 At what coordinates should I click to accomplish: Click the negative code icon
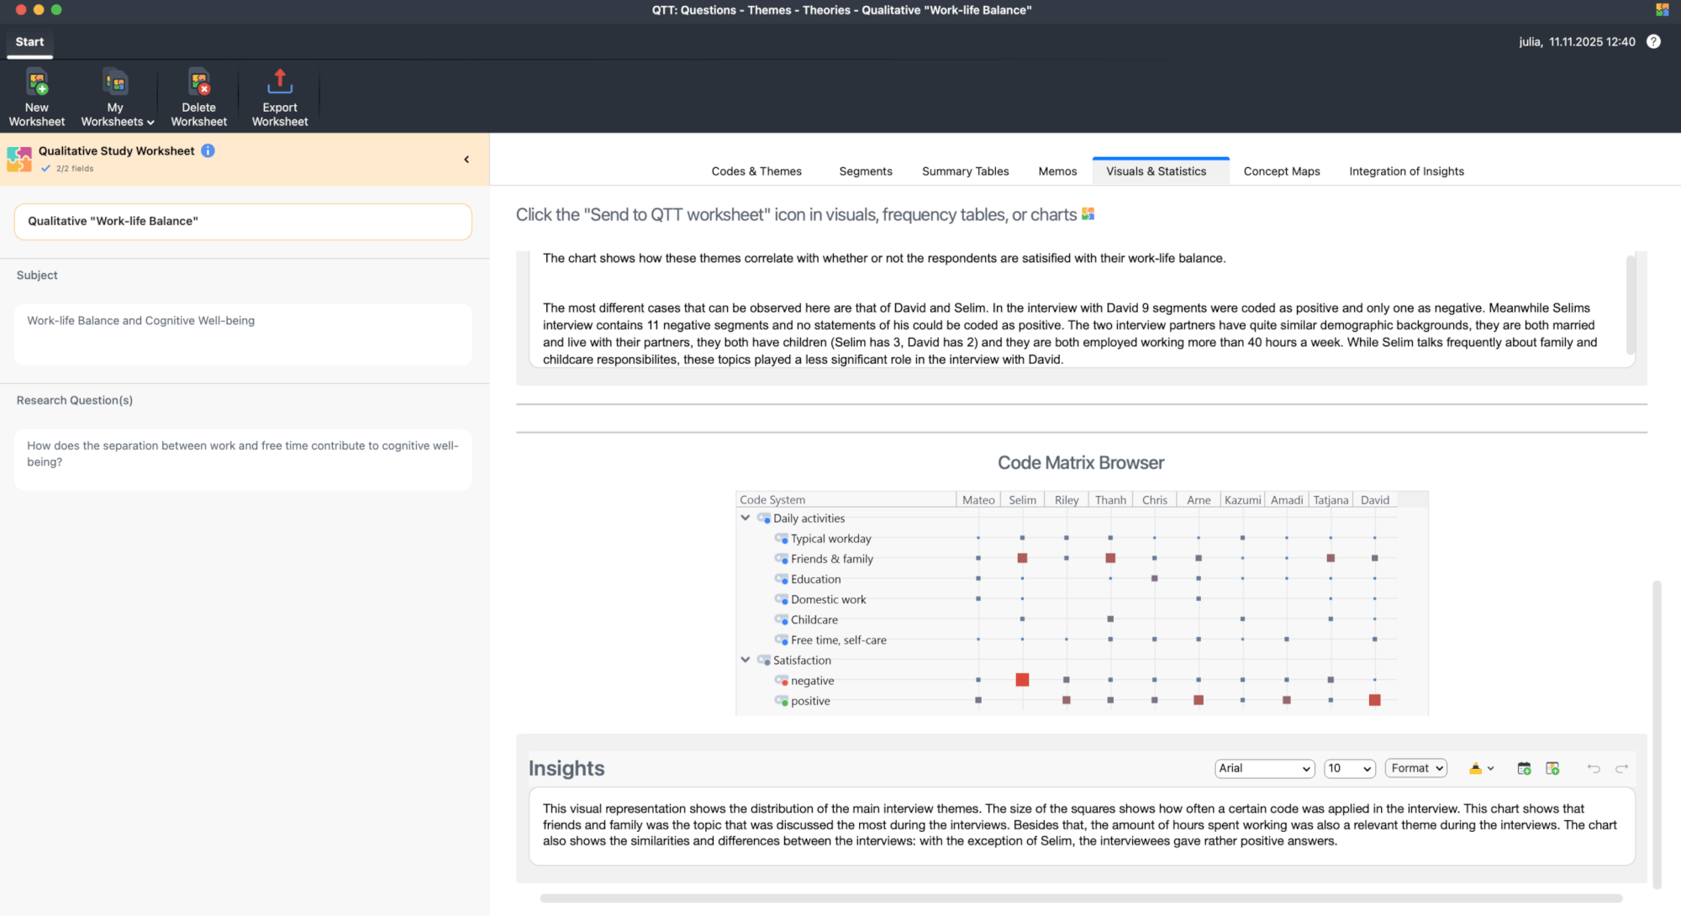pyautogui.click(x=782, y=681)
